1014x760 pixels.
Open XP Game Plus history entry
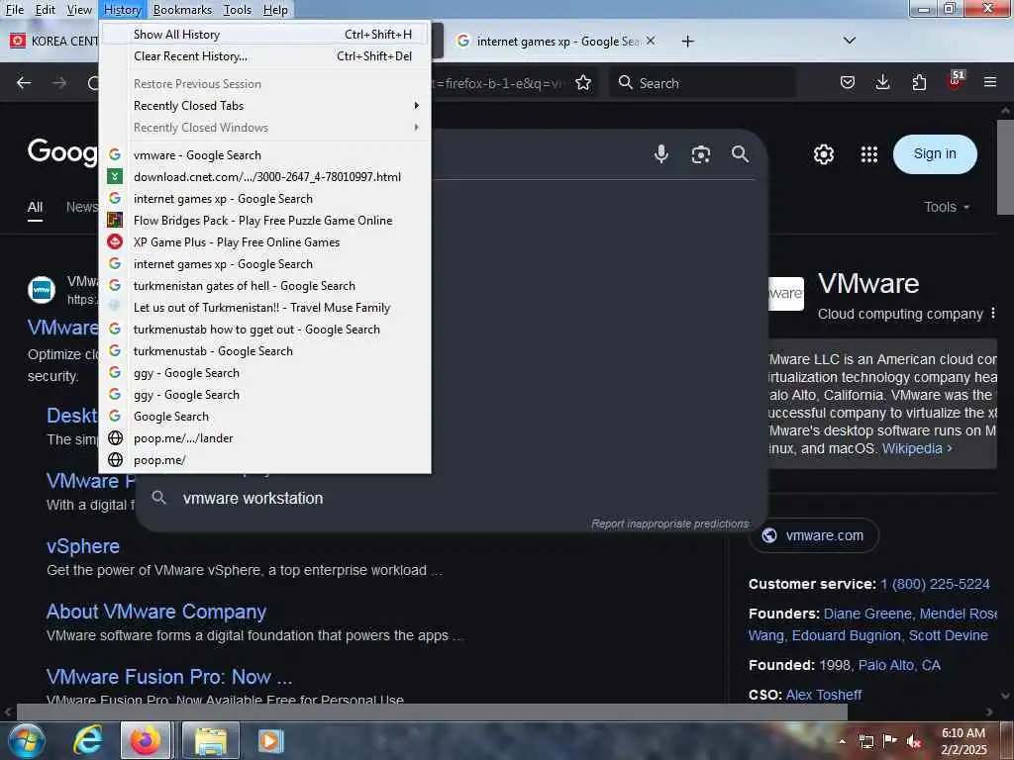point(265,242)
